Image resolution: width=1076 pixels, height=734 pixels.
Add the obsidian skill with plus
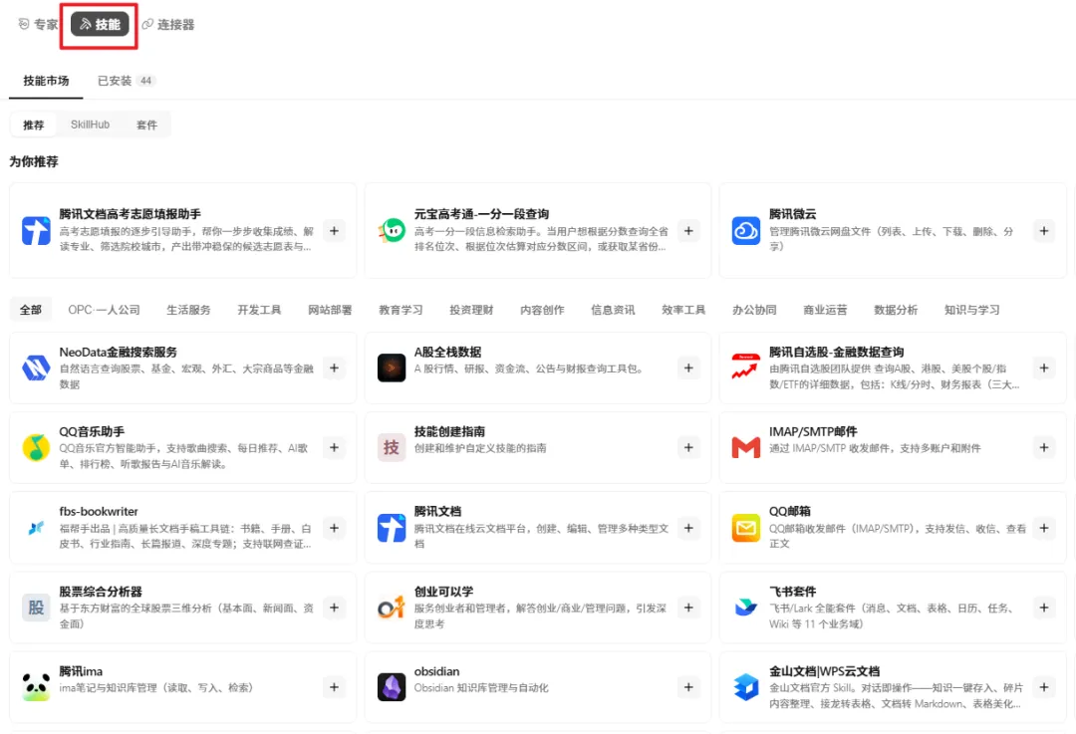[688, 686]
